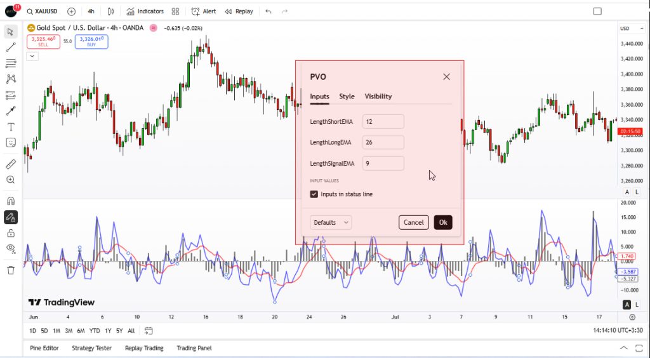Open the USD currency dropdown
Viewport: 650px width, 358px height.
(x=632, y=29)
